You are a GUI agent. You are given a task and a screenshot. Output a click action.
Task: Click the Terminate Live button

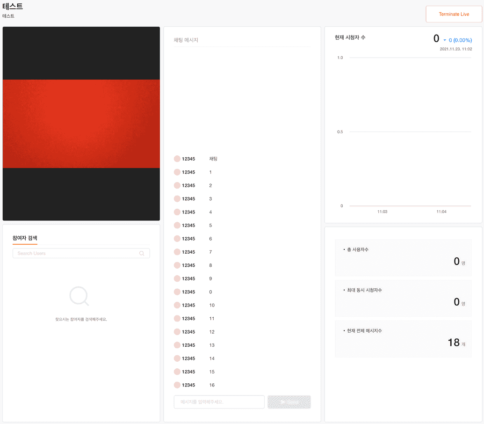tap(454, 14)
